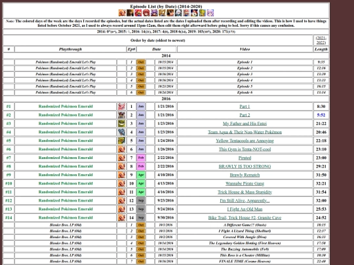
Task: Click the Pokémon icon in row #2
Action: tap(121, 115)
